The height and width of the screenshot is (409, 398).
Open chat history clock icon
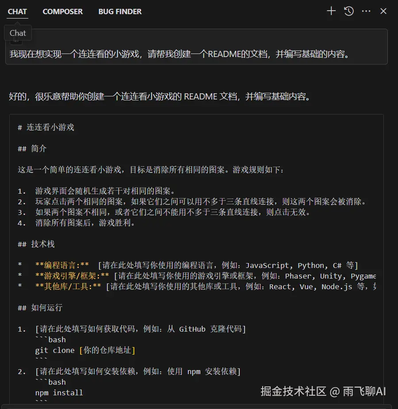[349, 11]
